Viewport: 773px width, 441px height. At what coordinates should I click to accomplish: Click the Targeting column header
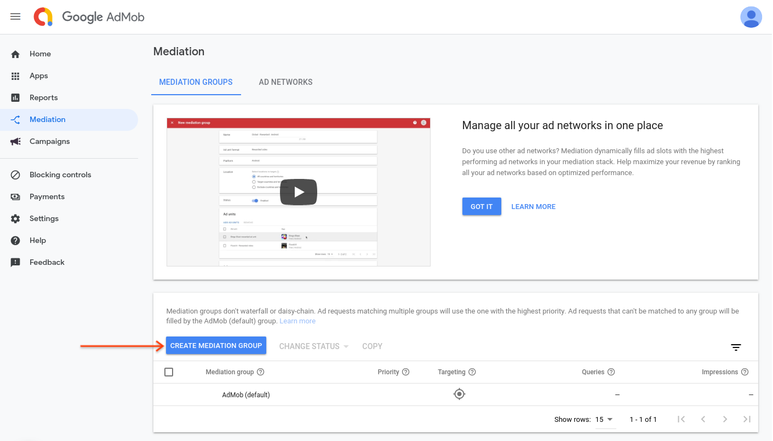point(451,372)
